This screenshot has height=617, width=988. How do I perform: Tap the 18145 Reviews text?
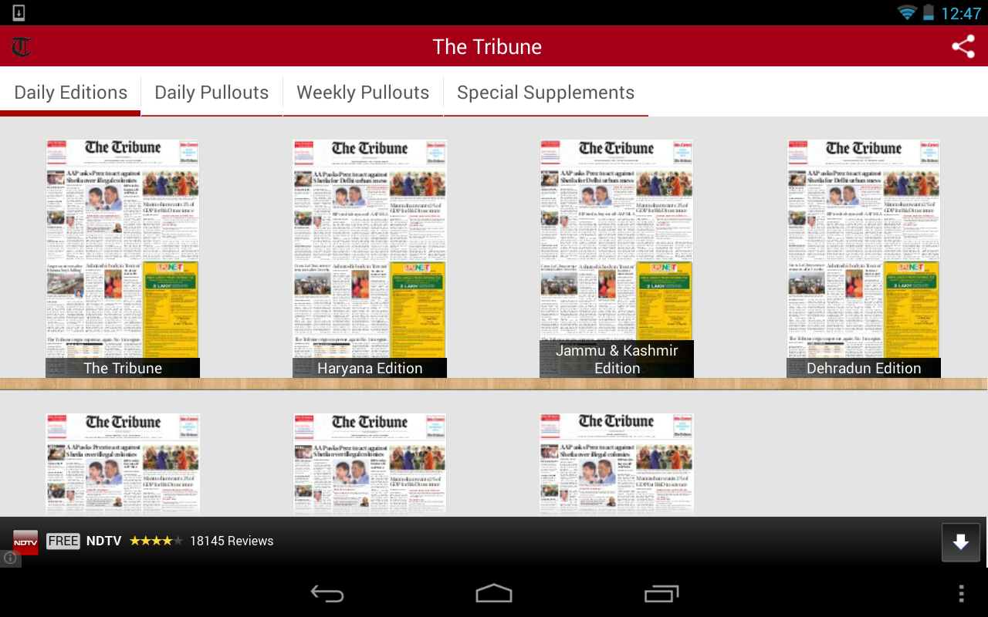click(232, 541)
